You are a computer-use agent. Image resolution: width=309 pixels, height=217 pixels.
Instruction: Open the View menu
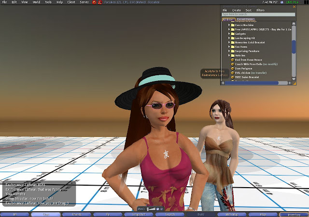click(25, 2)
